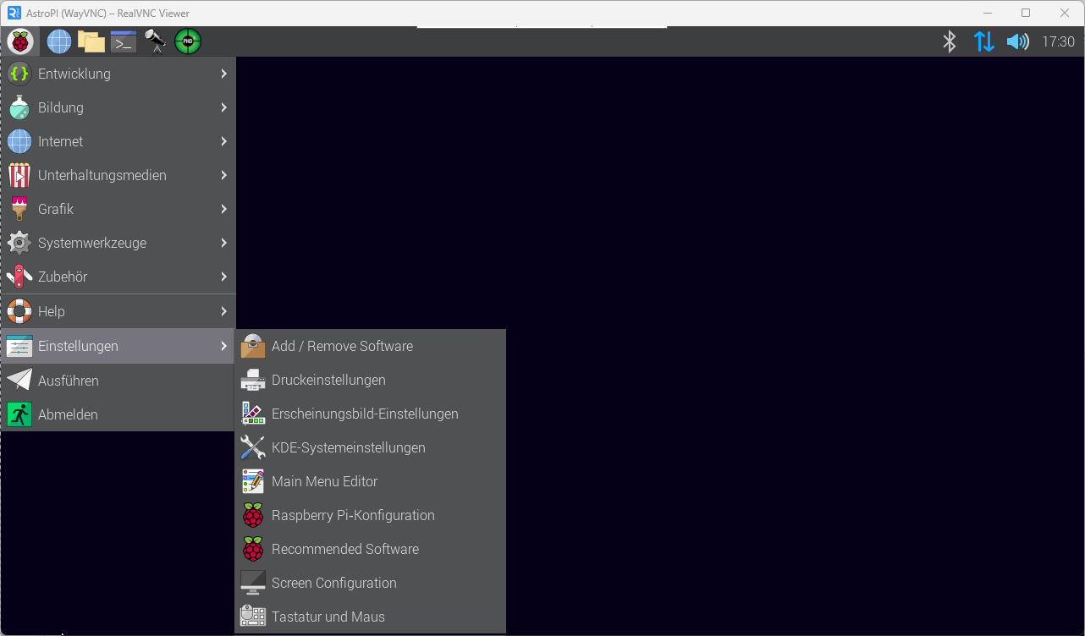Click the Raspberry Pi menu icon

[x=19, y=41]
